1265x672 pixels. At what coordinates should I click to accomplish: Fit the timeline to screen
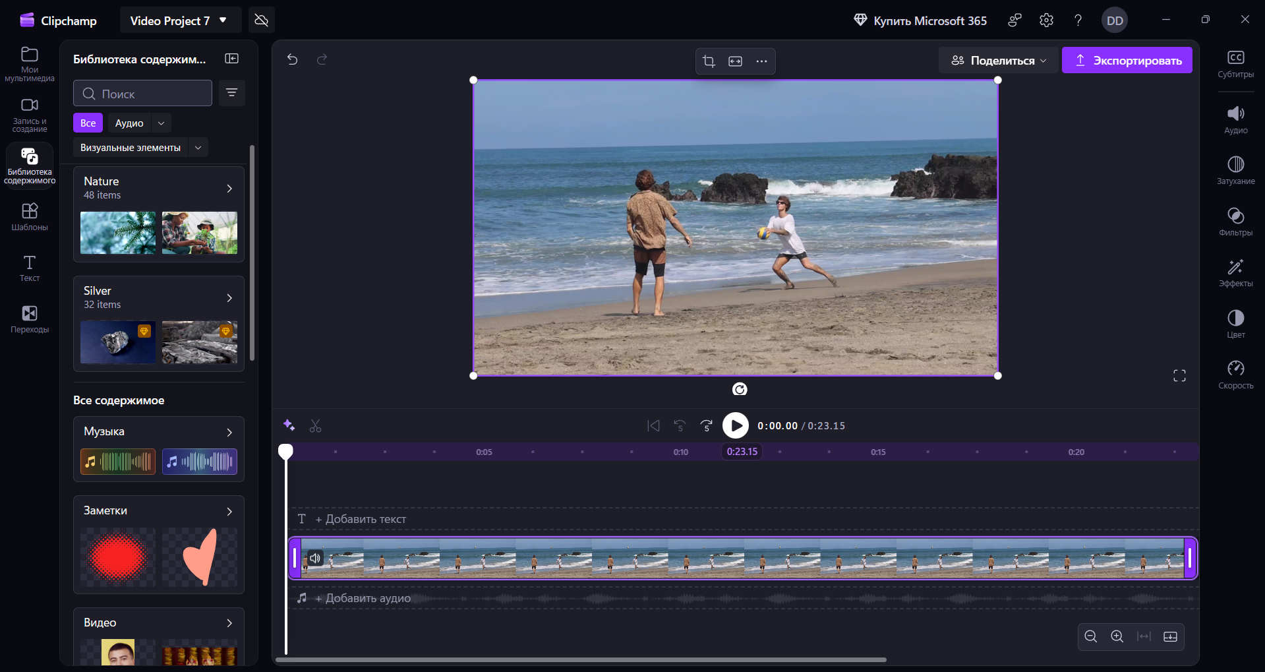coord(1144,636)
